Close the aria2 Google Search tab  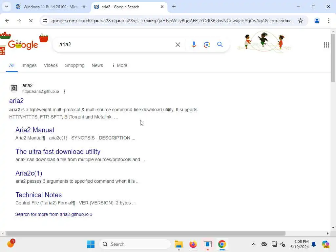[x=162, y=7]
